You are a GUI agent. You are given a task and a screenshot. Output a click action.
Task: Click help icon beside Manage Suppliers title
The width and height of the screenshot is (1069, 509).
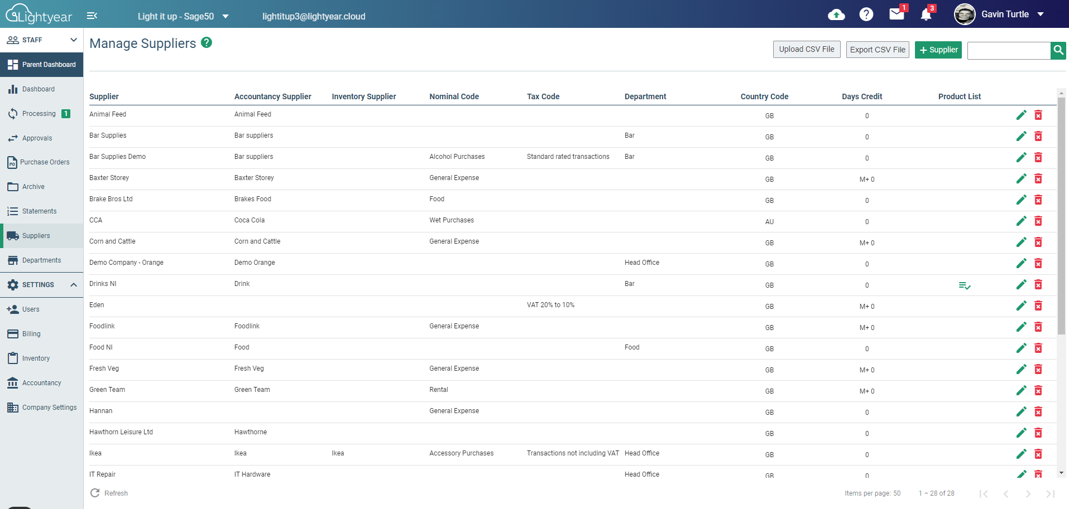coord(207,42)
